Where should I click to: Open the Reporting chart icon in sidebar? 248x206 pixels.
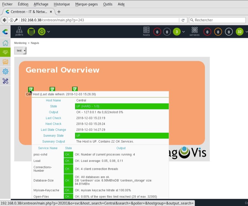[5, 62]
